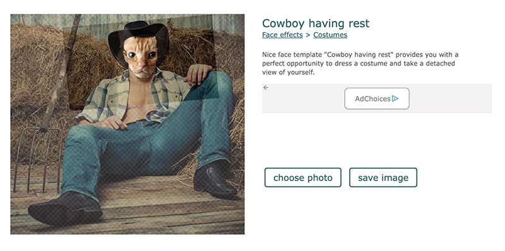Click the hand resting on the knee
Screen dimensions: 505x251
[x=199, y=74]
